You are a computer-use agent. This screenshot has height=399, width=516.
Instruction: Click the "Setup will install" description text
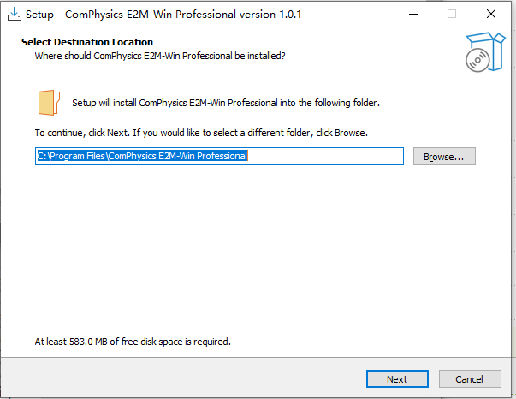click(x=225, y=103)
